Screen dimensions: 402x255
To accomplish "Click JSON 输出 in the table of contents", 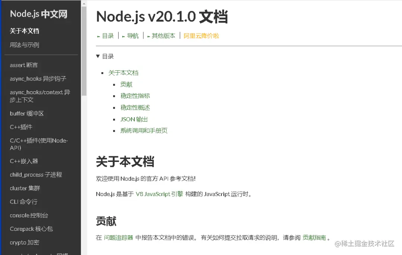I will coord(134,119).
